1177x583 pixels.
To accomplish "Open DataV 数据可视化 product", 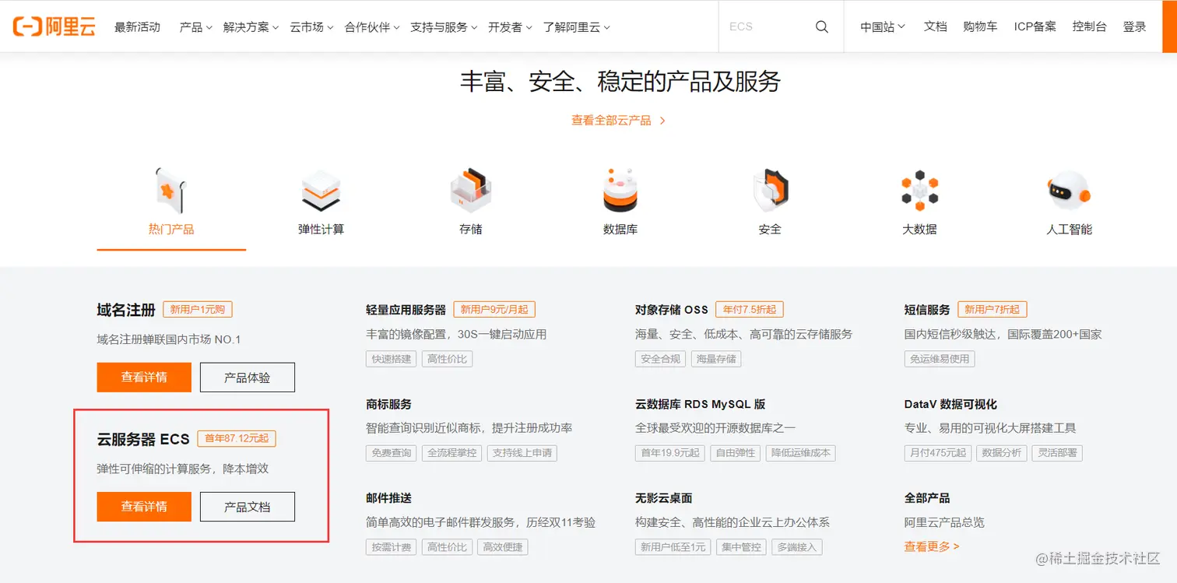I will (950, 405).
